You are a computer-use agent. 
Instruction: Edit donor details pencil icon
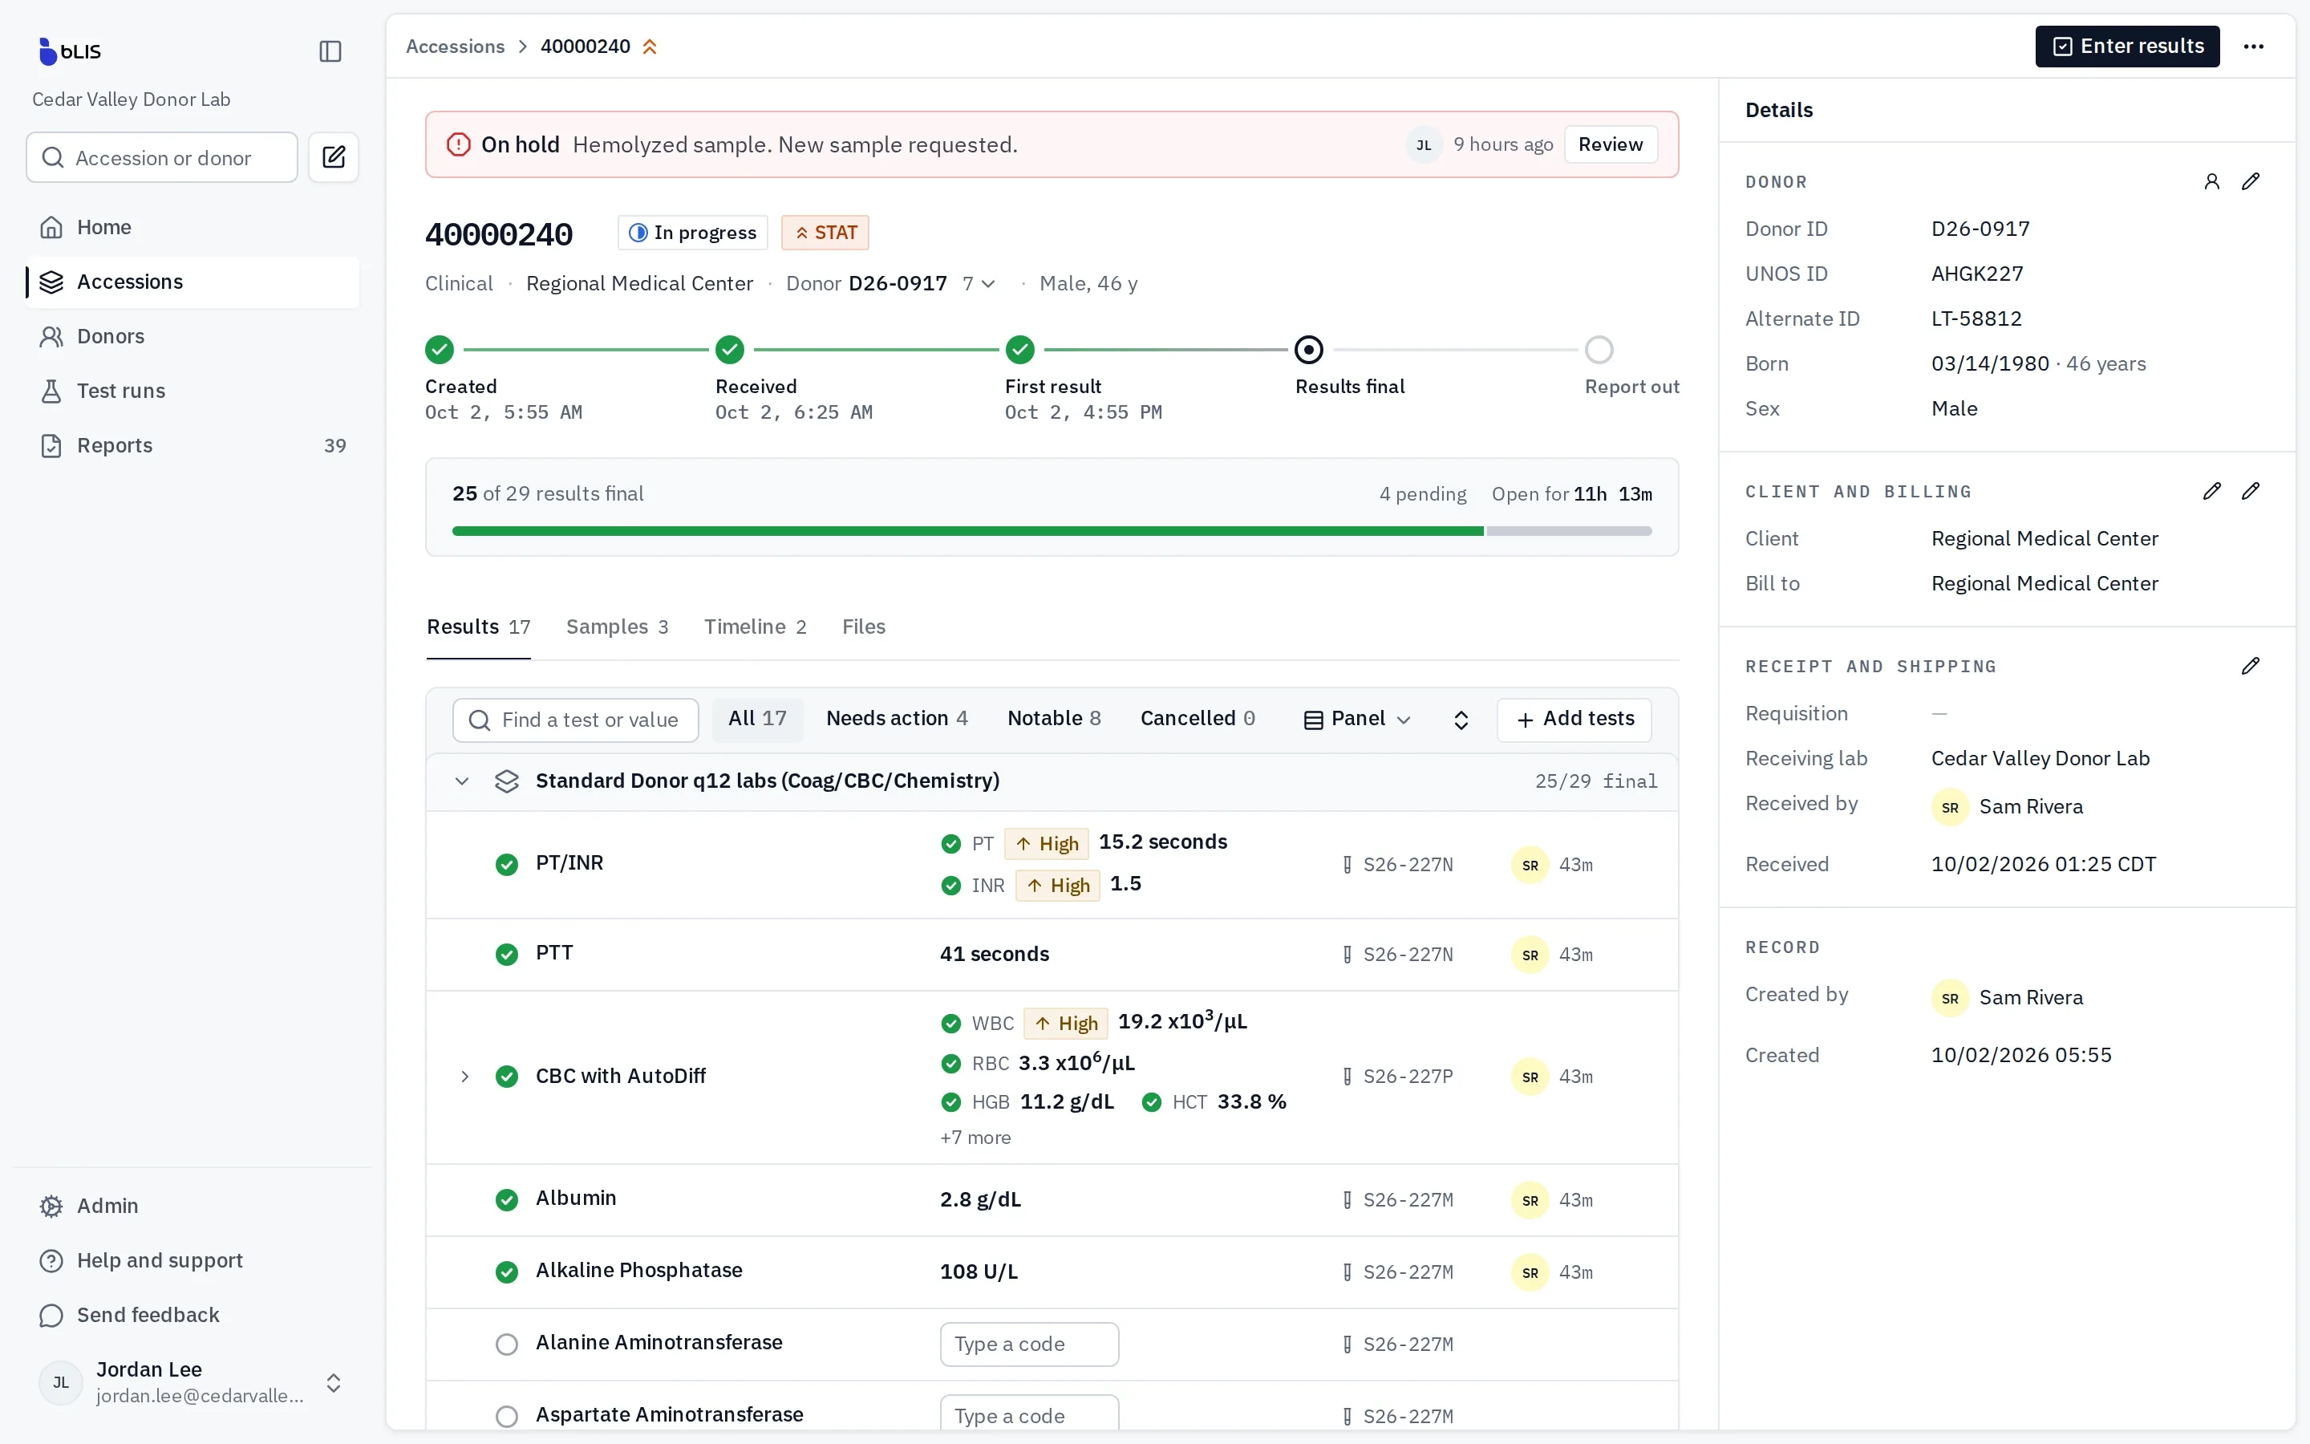[2250, 181]
